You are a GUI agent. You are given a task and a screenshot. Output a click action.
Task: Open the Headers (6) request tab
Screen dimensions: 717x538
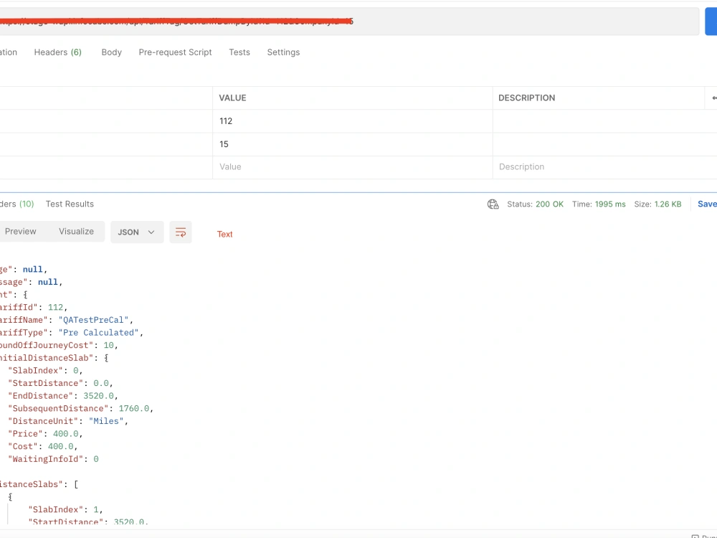57,52
